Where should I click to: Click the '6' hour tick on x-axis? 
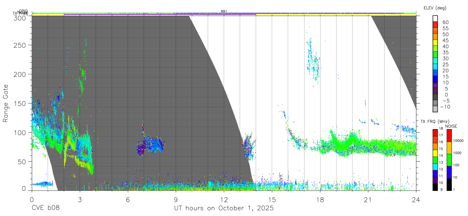(x=128, y=199)
